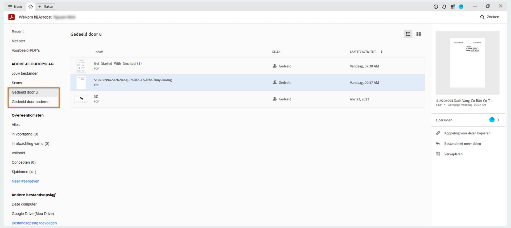Image resolution: width=511 pixels, height=228 pixels.
Task: Click the Vandaag, 09:38 AM timestamp
Action: 364,66
